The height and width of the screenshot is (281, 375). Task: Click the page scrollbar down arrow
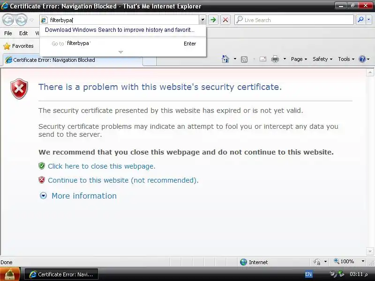(x=370, y=251)
